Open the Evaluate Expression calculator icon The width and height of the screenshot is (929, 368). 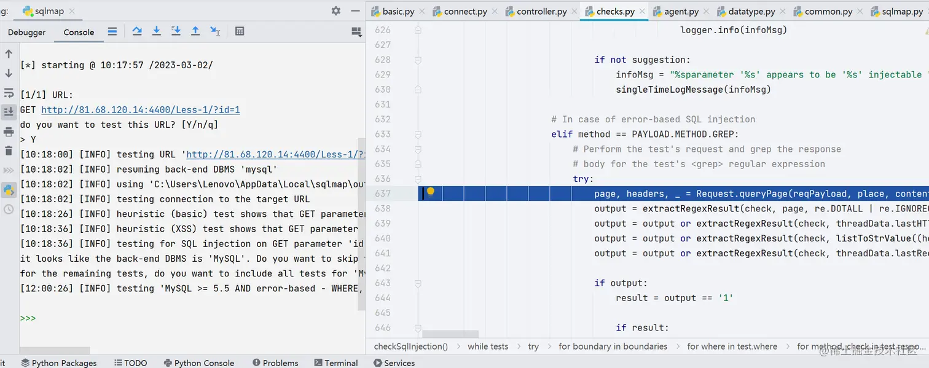tap(240, 31)
